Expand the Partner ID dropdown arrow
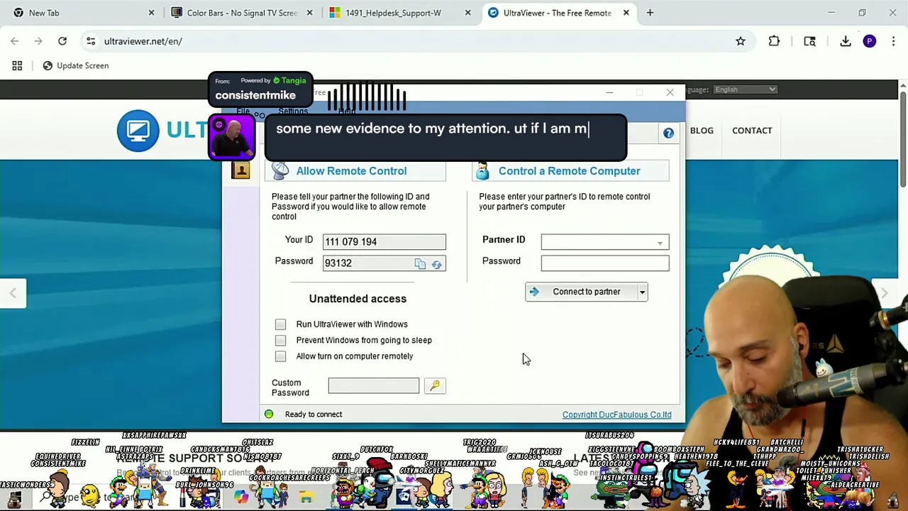Viewport: 908px width, 511px height. (660, 243)
